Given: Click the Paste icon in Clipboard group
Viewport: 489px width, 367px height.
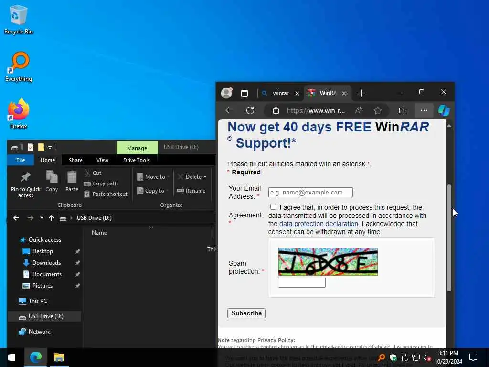Looking at the screenshot, I should tap(72, 181).
